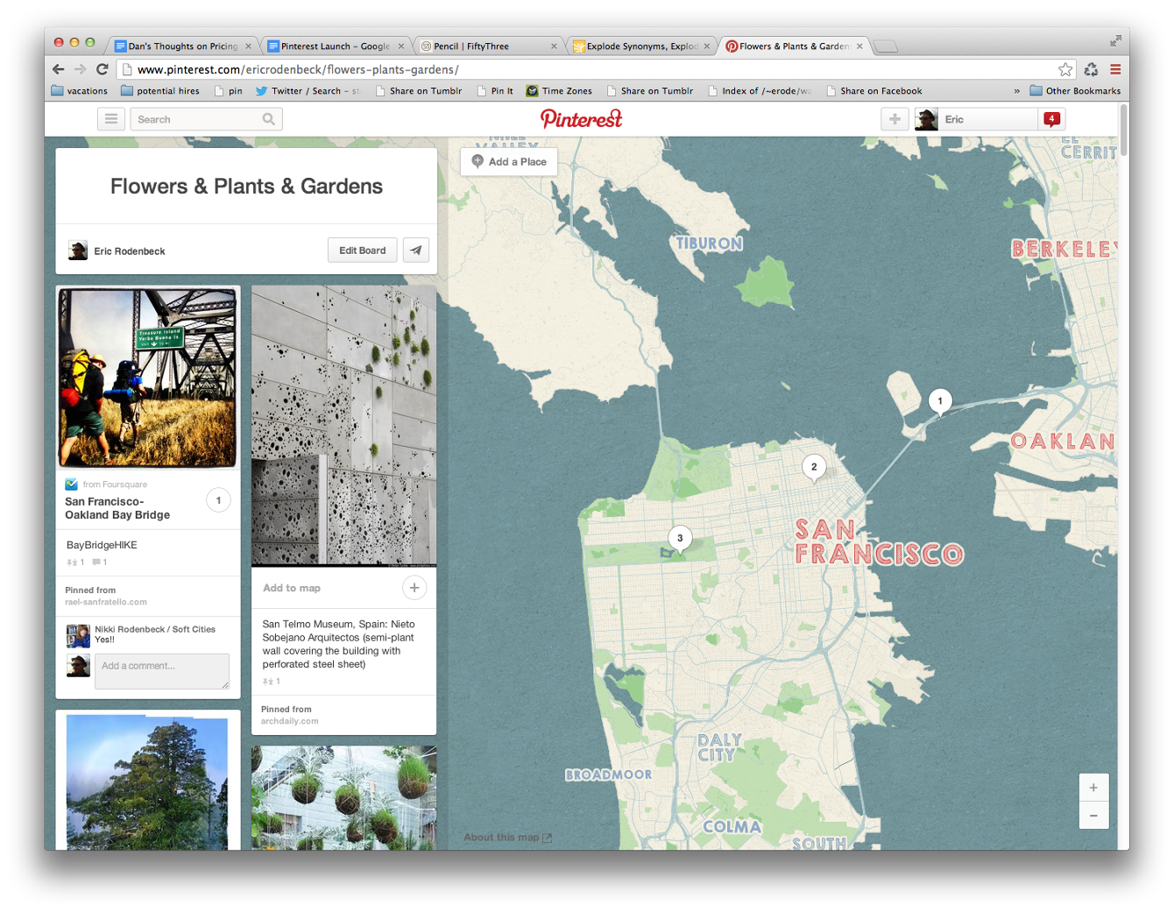Open San Telmo Museum wall pin image

pyautogui.click(x=344, y=426)
